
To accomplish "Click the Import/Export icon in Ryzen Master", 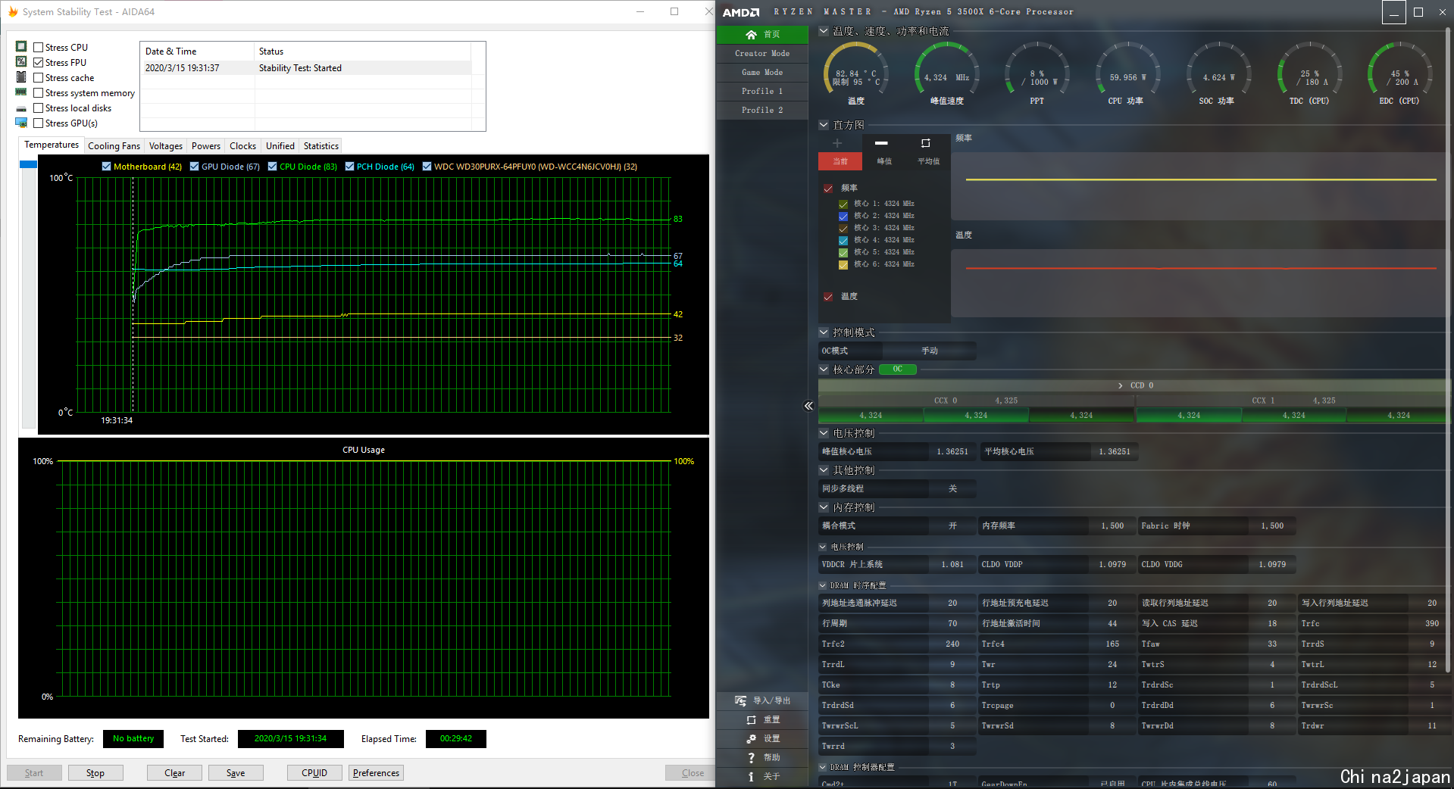I will (741, 700).
